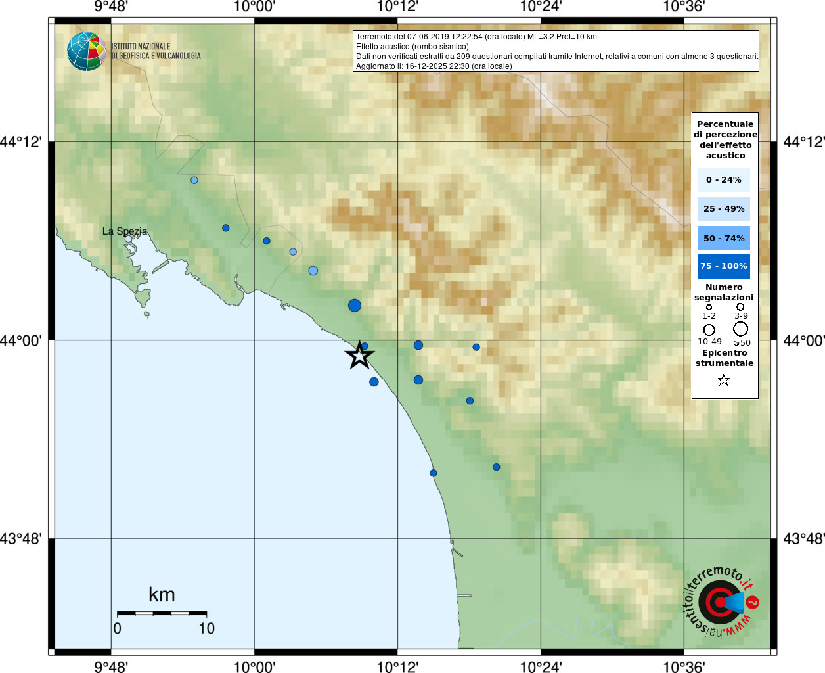This screenshot has width=825, height=673.
Task: Click the 10-49 reports circle in legend
Action: coord(709,329)
